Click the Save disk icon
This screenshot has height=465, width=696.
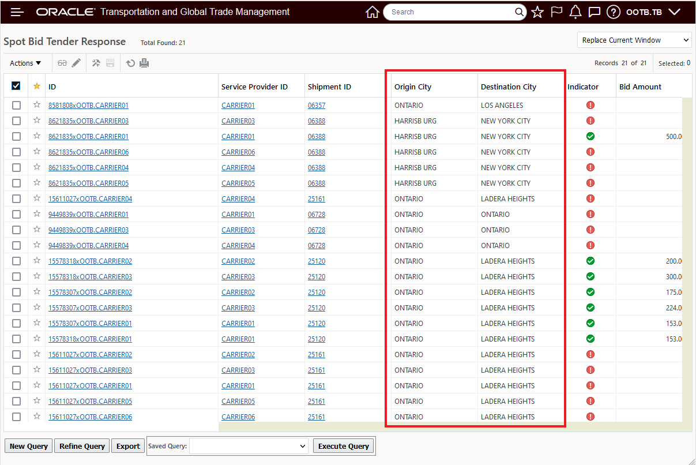(x=110, y=63)
